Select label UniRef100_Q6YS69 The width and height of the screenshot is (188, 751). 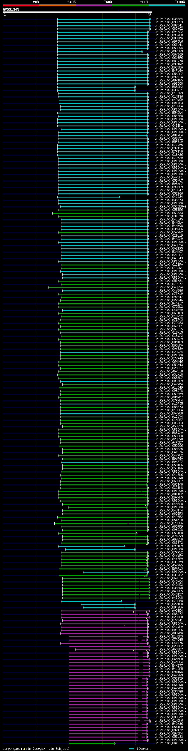[x=169, y=55]
